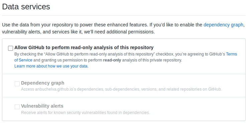
Task: Open 'Learn more about how we use your data'
Action: click(51, 66)
